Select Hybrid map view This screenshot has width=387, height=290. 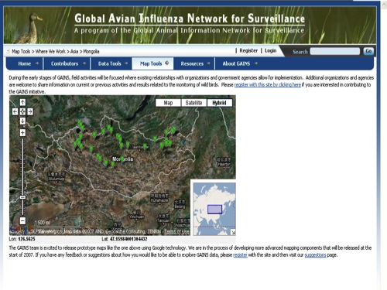(219, 103)
